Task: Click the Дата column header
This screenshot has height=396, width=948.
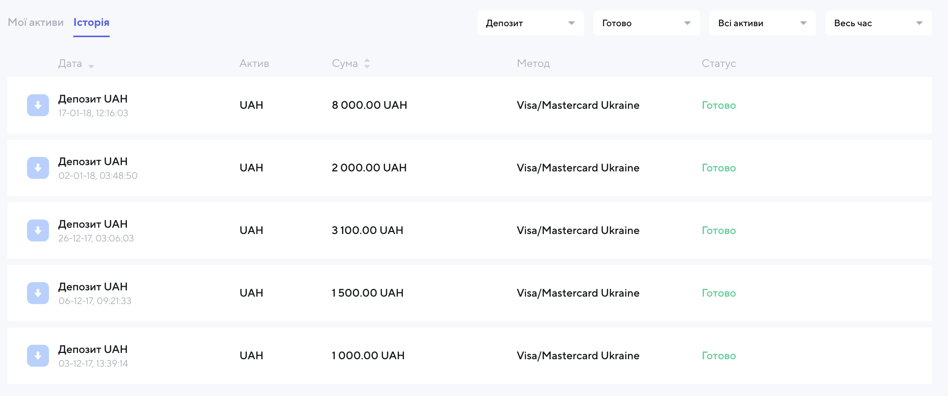Action: coord(70,63)
